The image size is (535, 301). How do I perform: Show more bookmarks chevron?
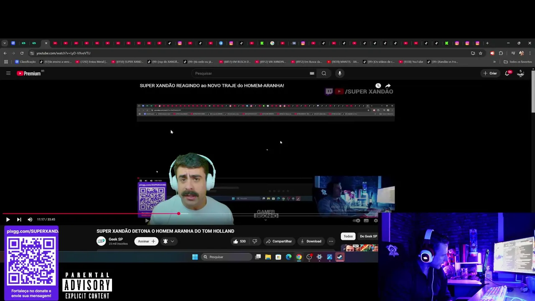[x=494, y=62]
